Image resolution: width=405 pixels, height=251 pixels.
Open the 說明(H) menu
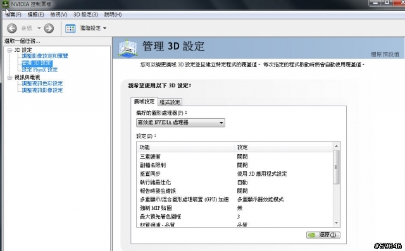[x=113, y=15]
